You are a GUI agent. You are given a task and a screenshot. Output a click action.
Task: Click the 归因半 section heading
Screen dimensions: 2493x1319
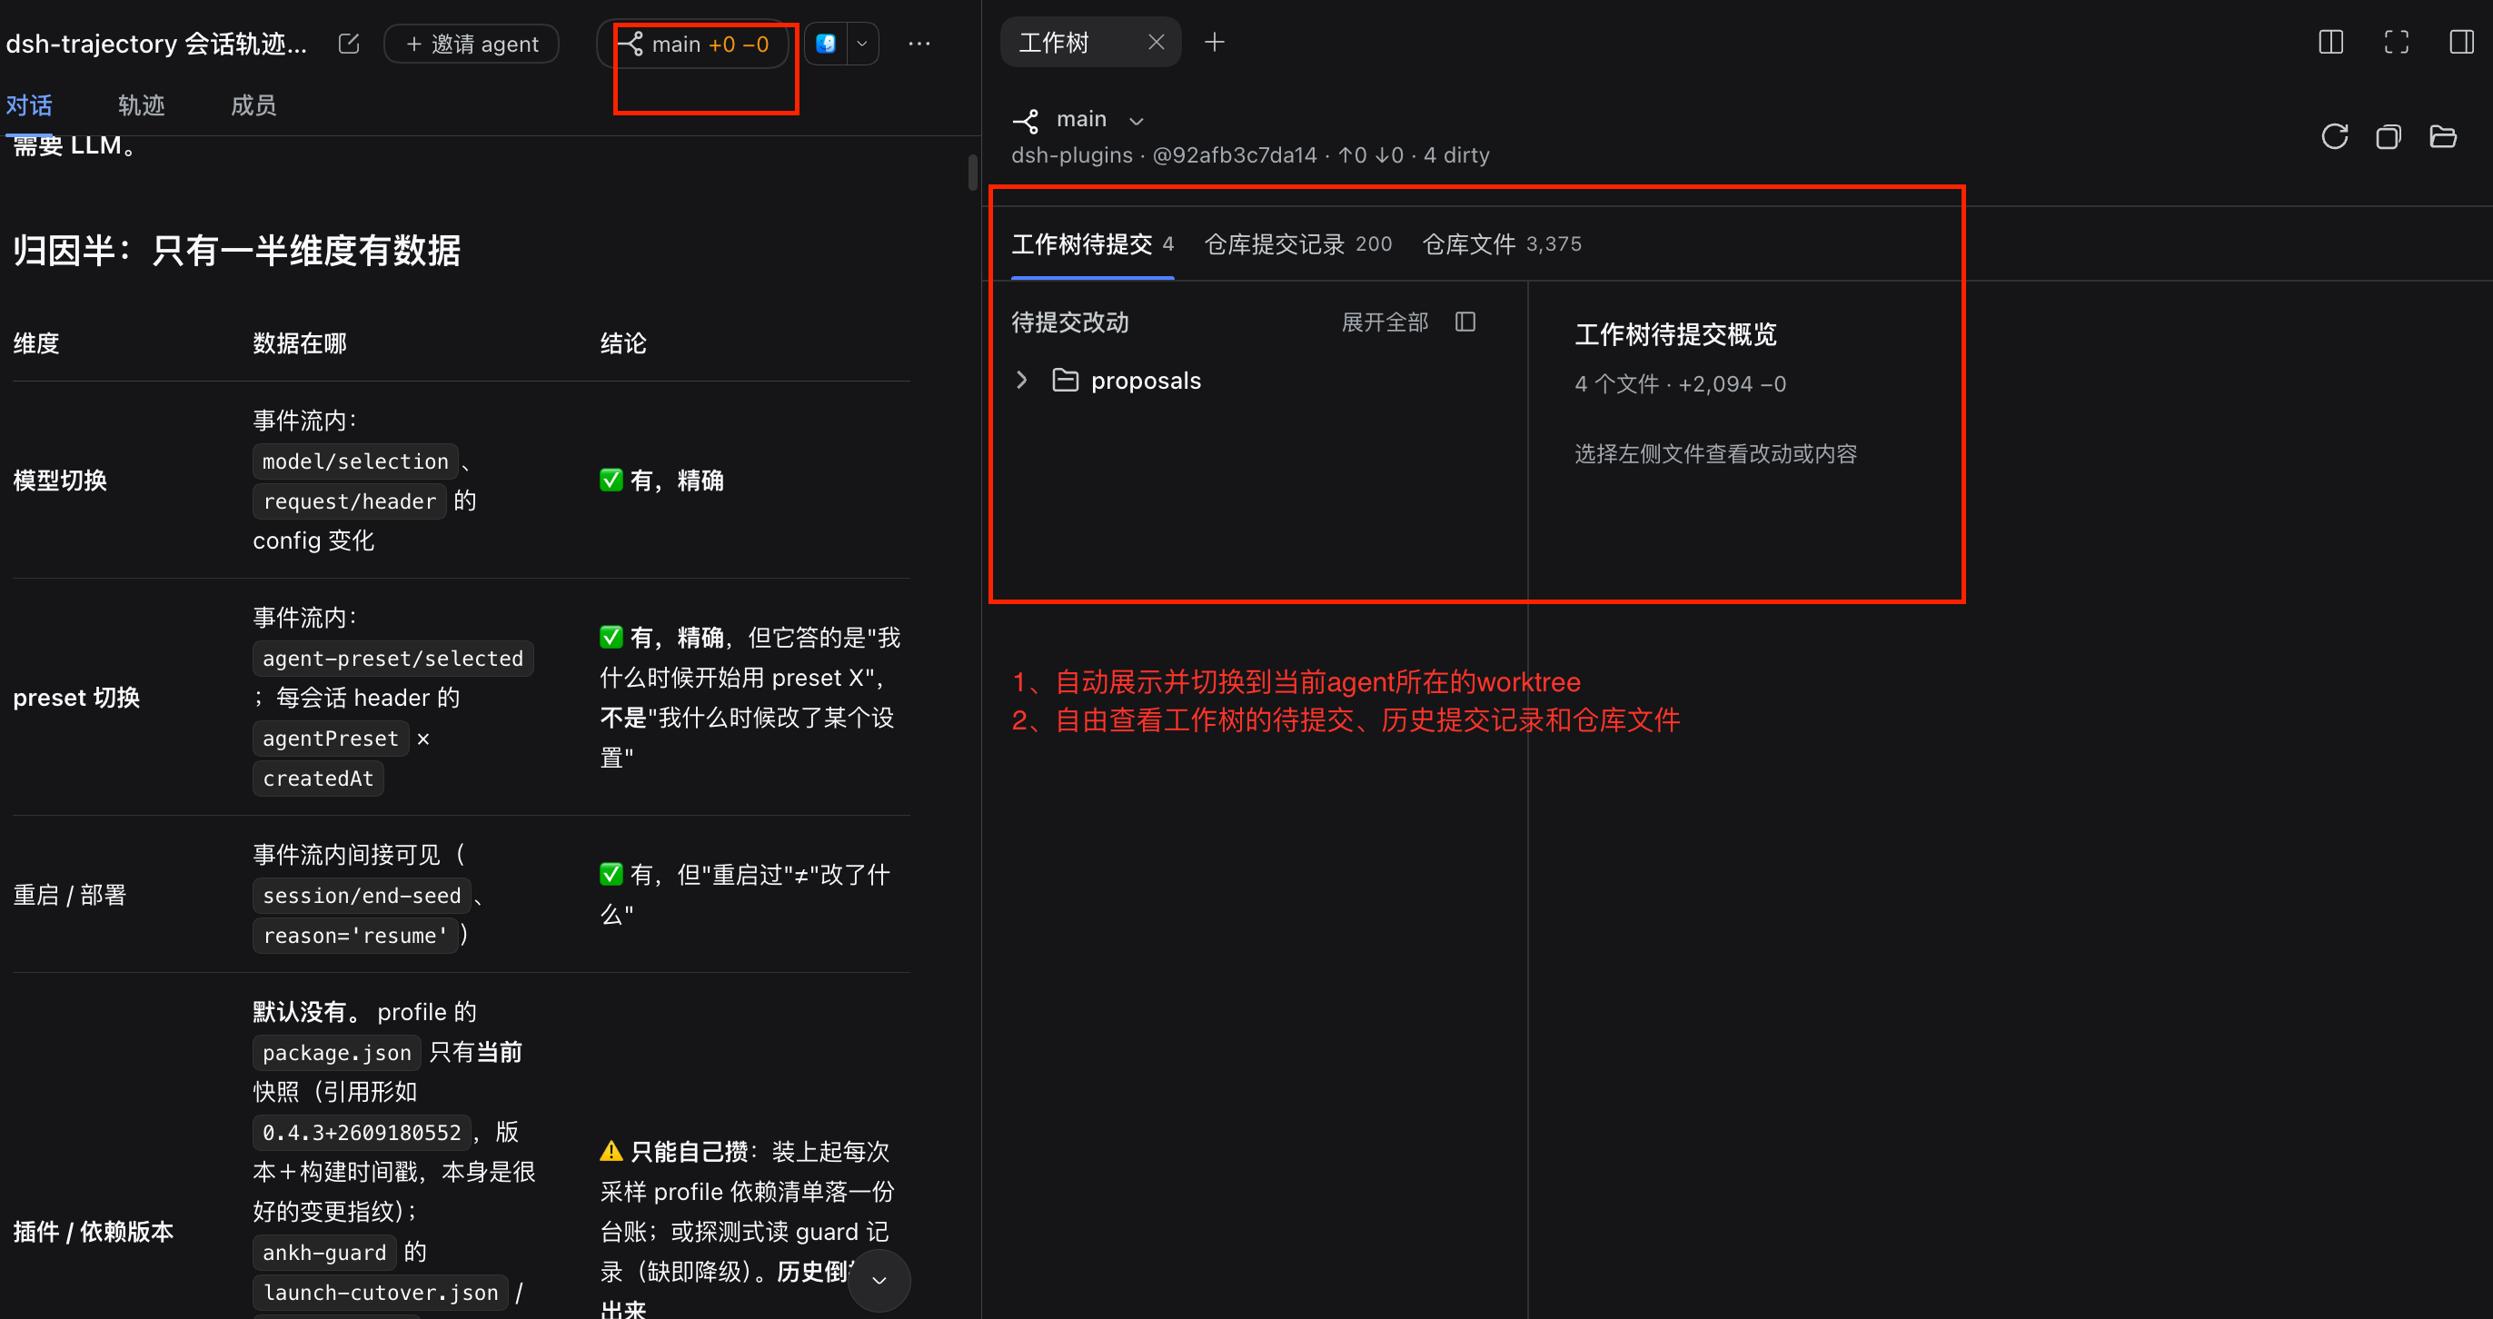pos(236,251)
